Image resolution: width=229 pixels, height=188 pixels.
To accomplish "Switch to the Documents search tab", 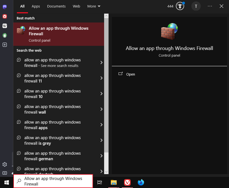I will coord(56,6).
